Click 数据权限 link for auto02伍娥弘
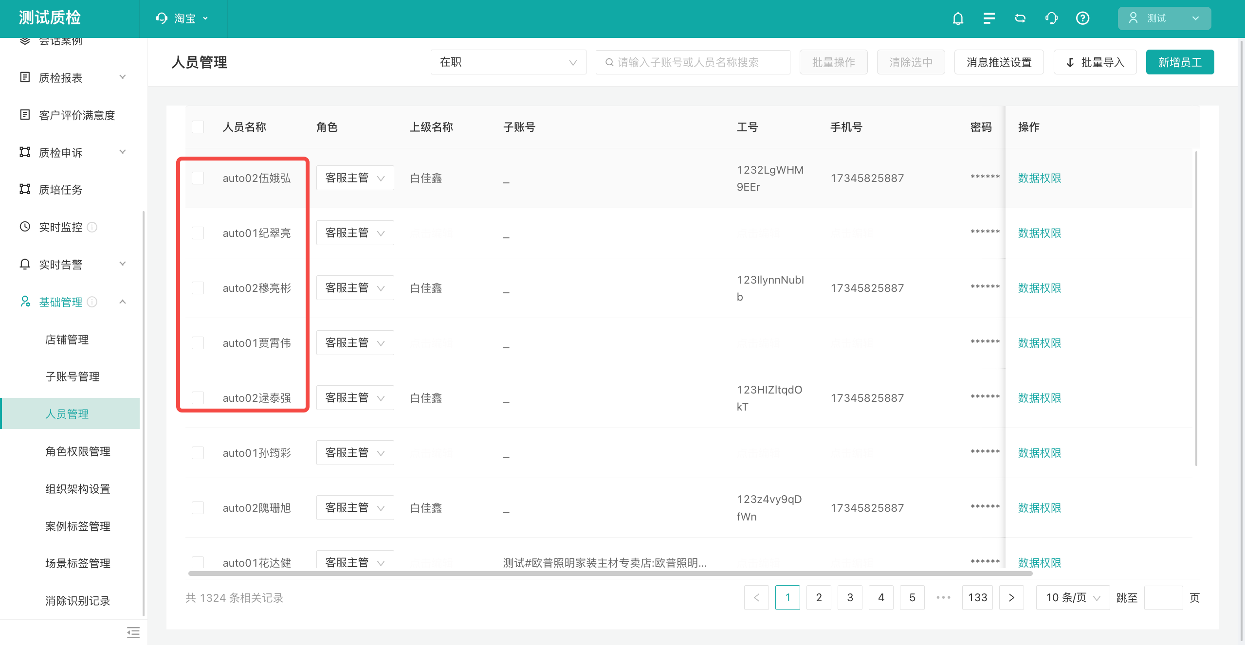 click(x=1040, y=178)
